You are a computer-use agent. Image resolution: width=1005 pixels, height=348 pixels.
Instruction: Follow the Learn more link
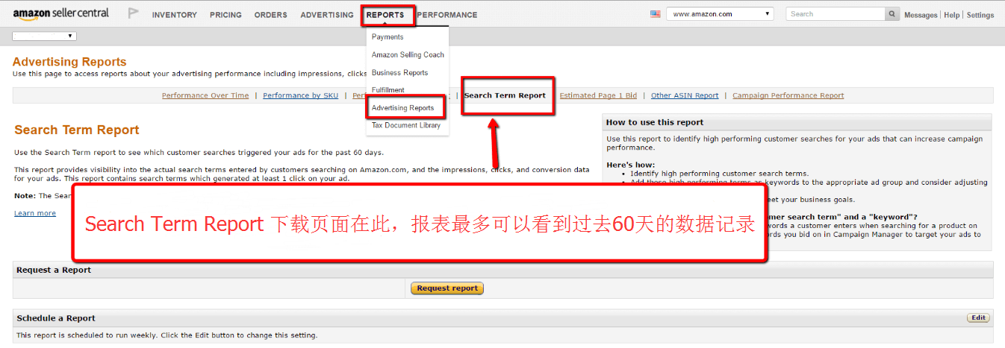coord(35,213)
